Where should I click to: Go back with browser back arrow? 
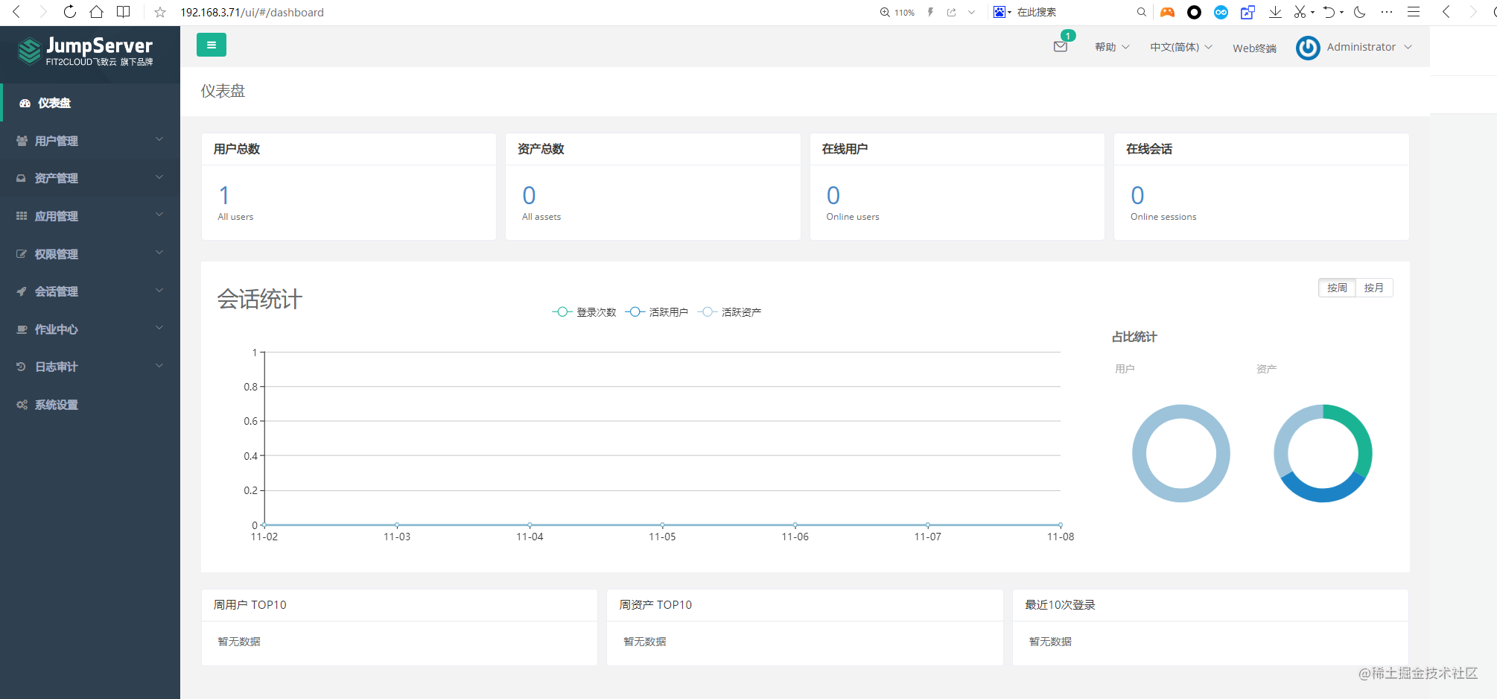pyautogui.click(x=16, y=12)
